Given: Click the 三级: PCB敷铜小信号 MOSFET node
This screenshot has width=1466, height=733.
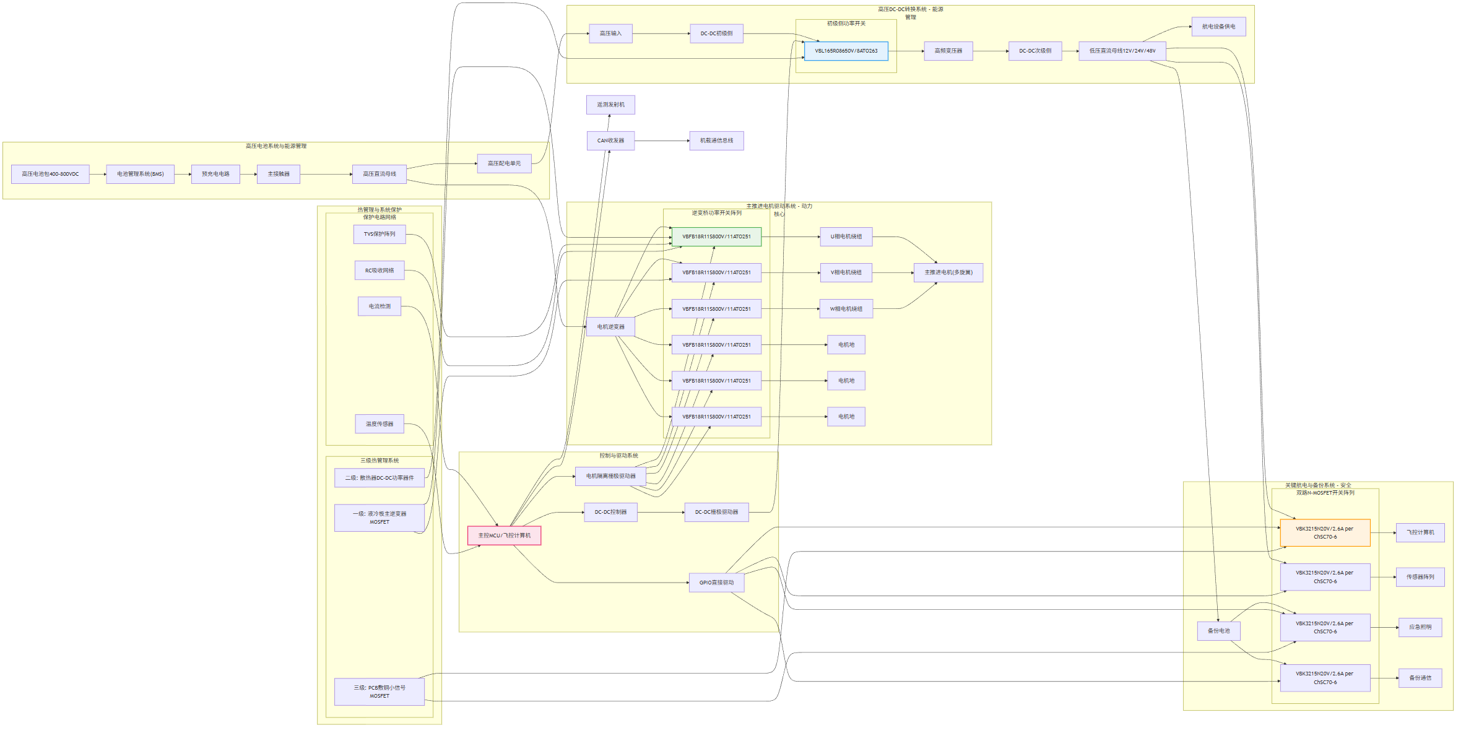Looking at the screenshot, I should (x=380, y=692).
